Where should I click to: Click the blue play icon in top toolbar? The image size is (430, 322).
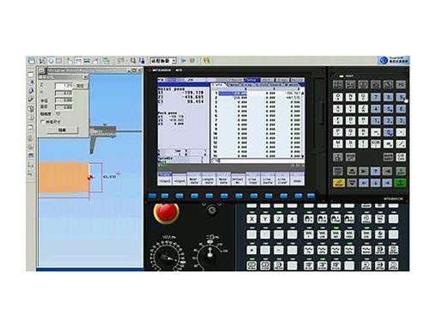[184, 60]
